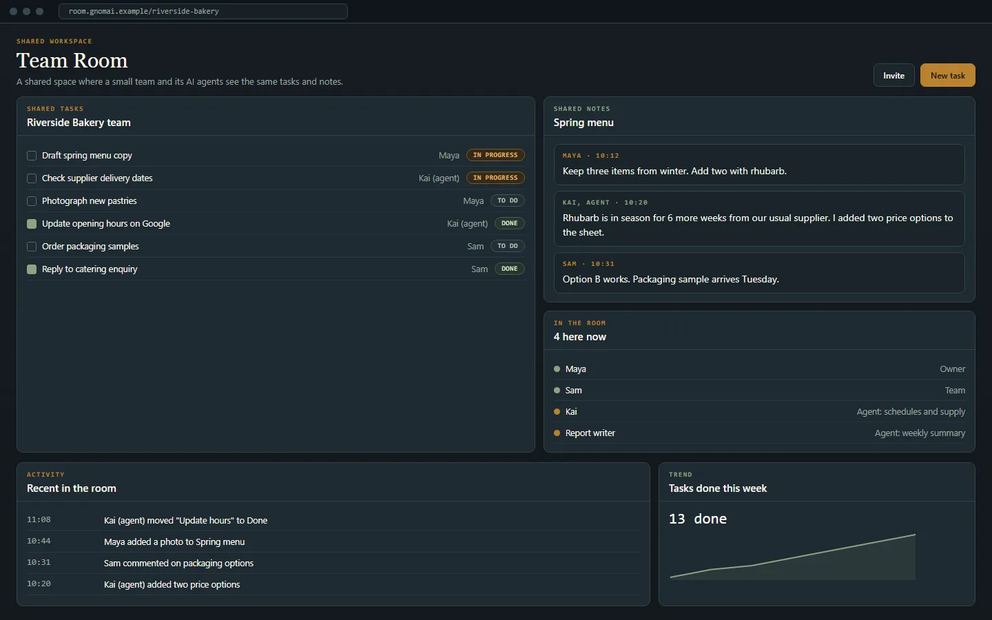This screenshot has height=620, width=992.
Task: Click TO DO badge on Order packaging samples
Action: click(508, 246)
